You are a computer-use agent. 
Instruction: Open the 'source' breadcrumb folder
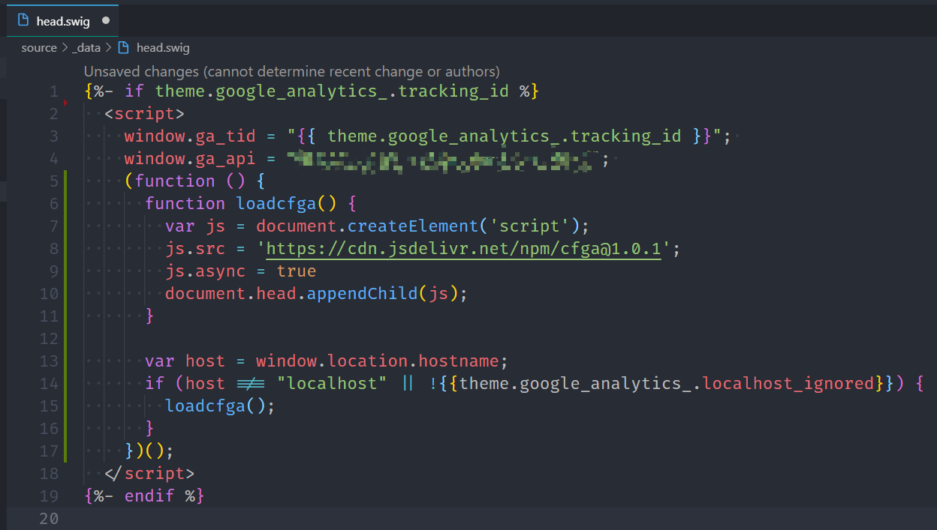39,47
